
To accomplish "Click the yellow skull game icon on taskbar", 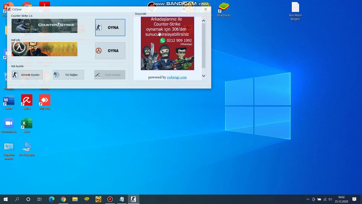I will click(x=98, y=199).
